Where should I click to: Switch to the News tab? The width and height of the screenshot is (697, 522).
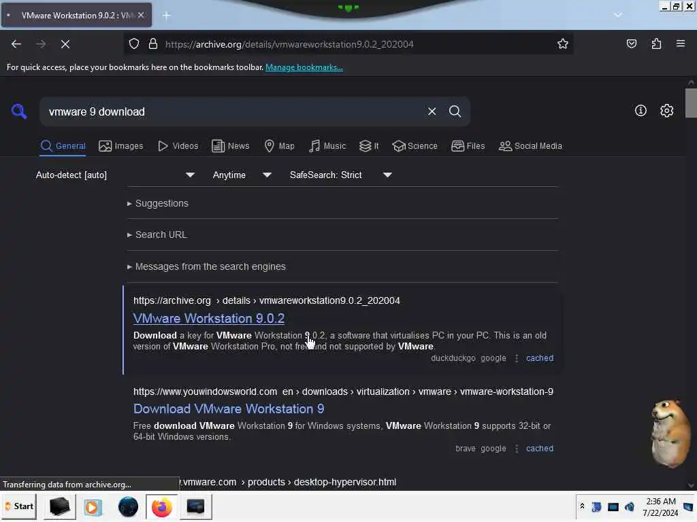click(x=230, y=146)
